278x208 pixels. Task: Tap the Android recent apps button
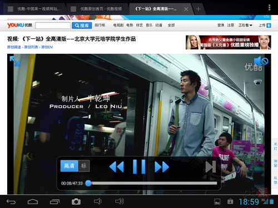(x=54, y=201)
